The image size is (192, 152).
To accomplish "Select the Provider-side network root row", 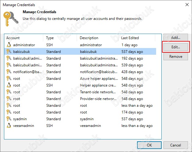I will point(80,99).
